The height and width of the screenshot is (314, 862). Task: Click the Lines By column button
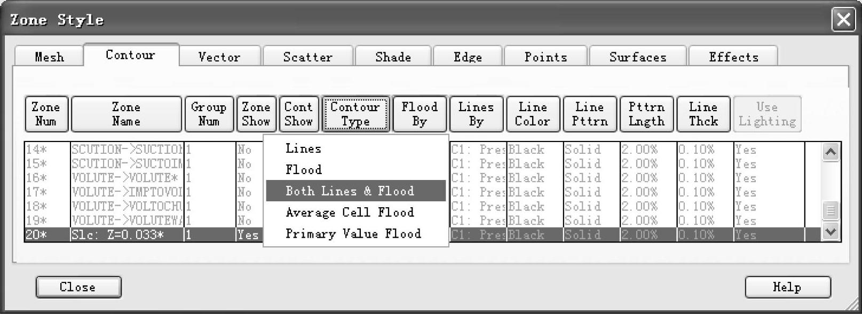[476, 114]
